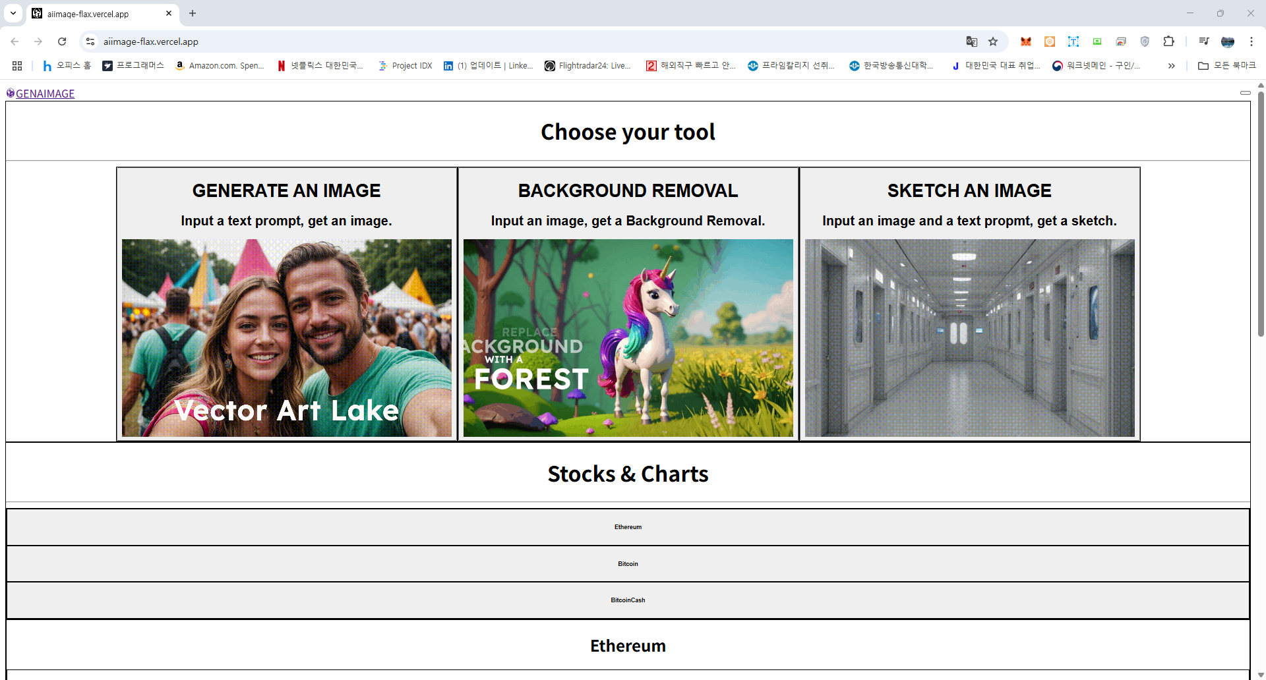Open the Flightradar24 bookmark

coord(588,66)
